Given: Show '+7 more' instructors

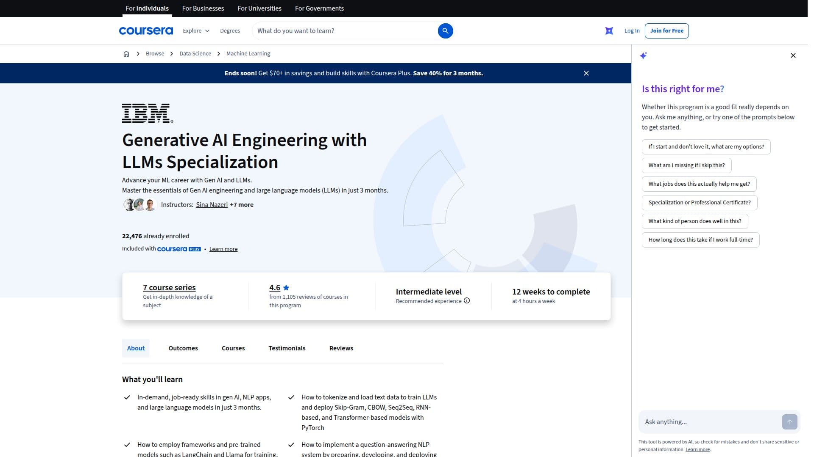Looking at the screenshot, I should 242,205.
